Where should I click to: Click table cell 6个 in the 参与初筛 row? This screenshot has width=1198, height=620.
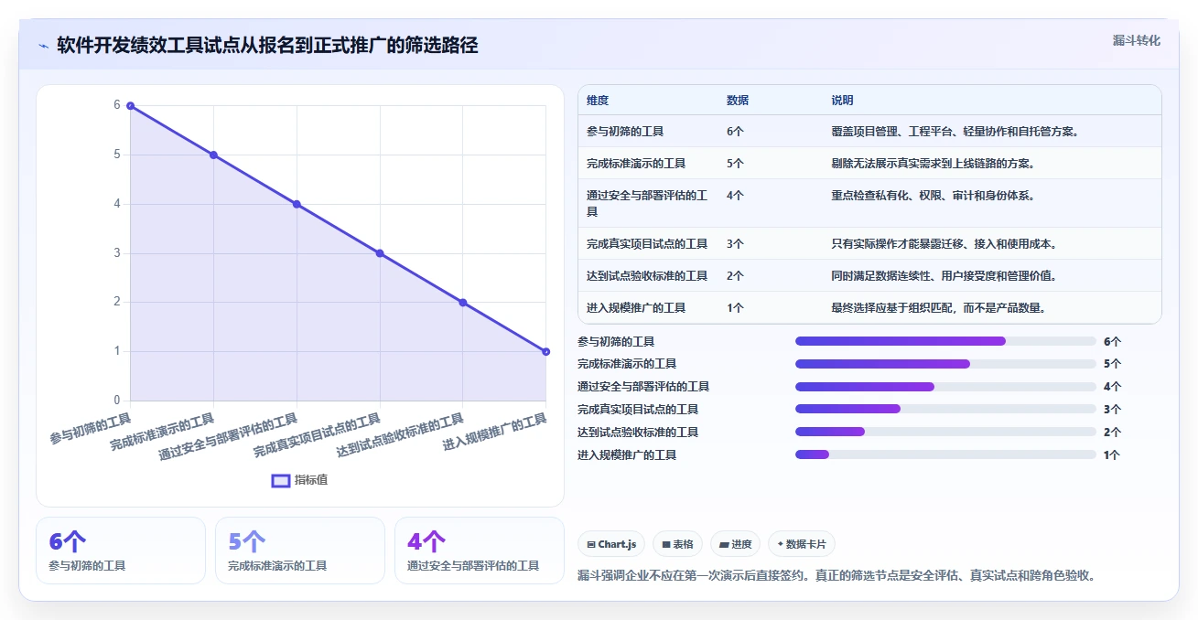735,132
